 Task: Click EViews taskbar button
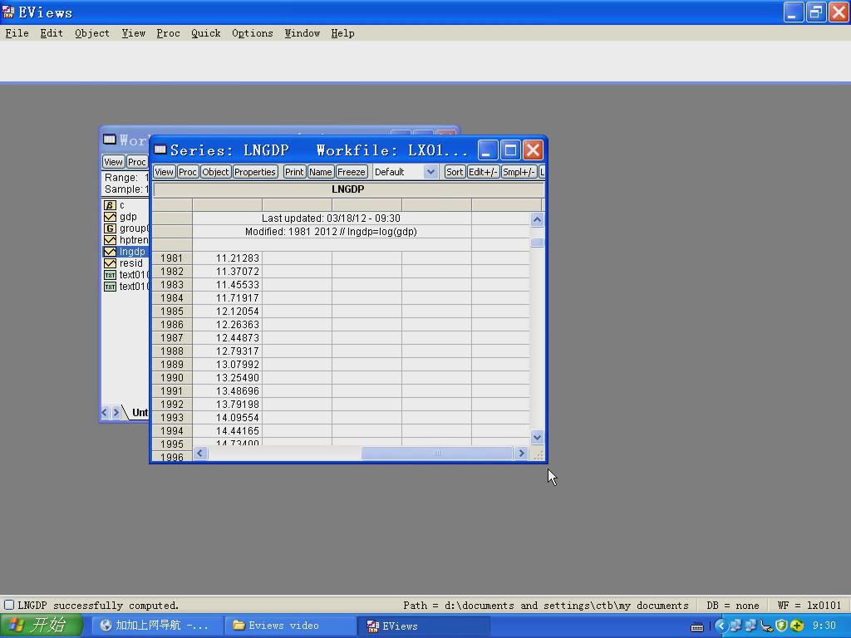coord(423,626)
